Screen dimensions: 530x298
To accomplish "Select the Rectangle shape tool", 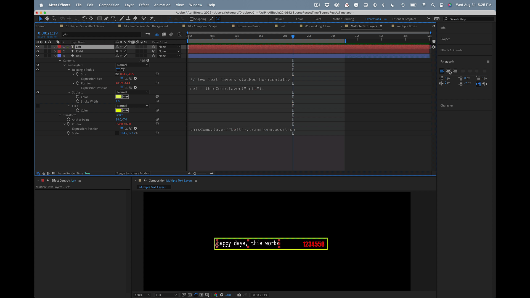I will point(99,18).
